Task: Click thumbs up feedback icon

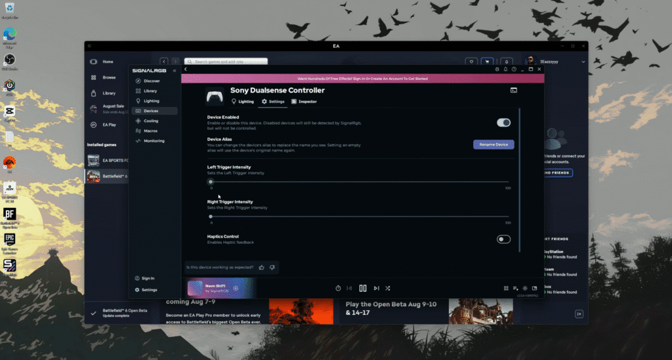Action: tap(261, 268)
